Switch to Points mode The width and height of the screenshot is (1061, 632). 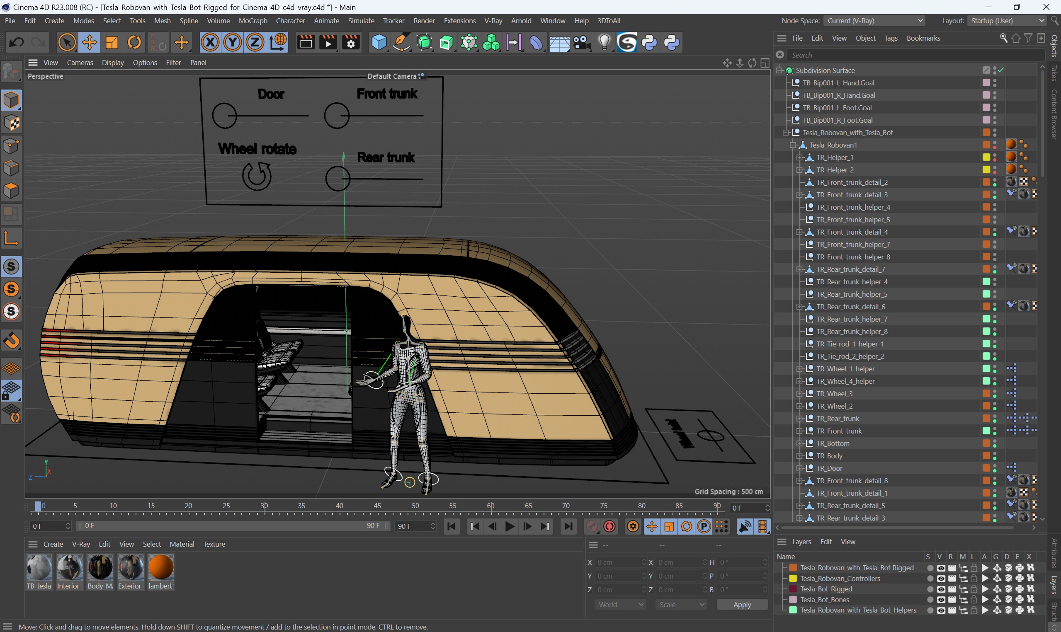[x=12, y=145]
